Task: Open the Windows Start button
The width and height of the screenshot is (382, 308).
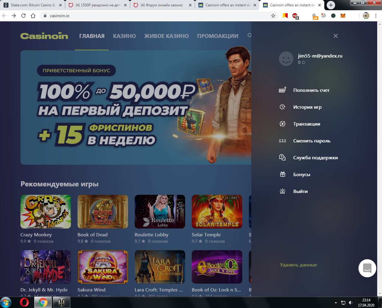Action: coord(6,302)
